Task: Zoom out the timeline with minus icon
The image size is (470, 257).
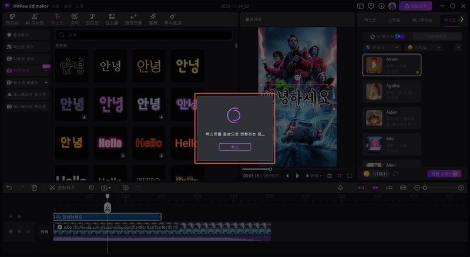Action: [417, 188]
